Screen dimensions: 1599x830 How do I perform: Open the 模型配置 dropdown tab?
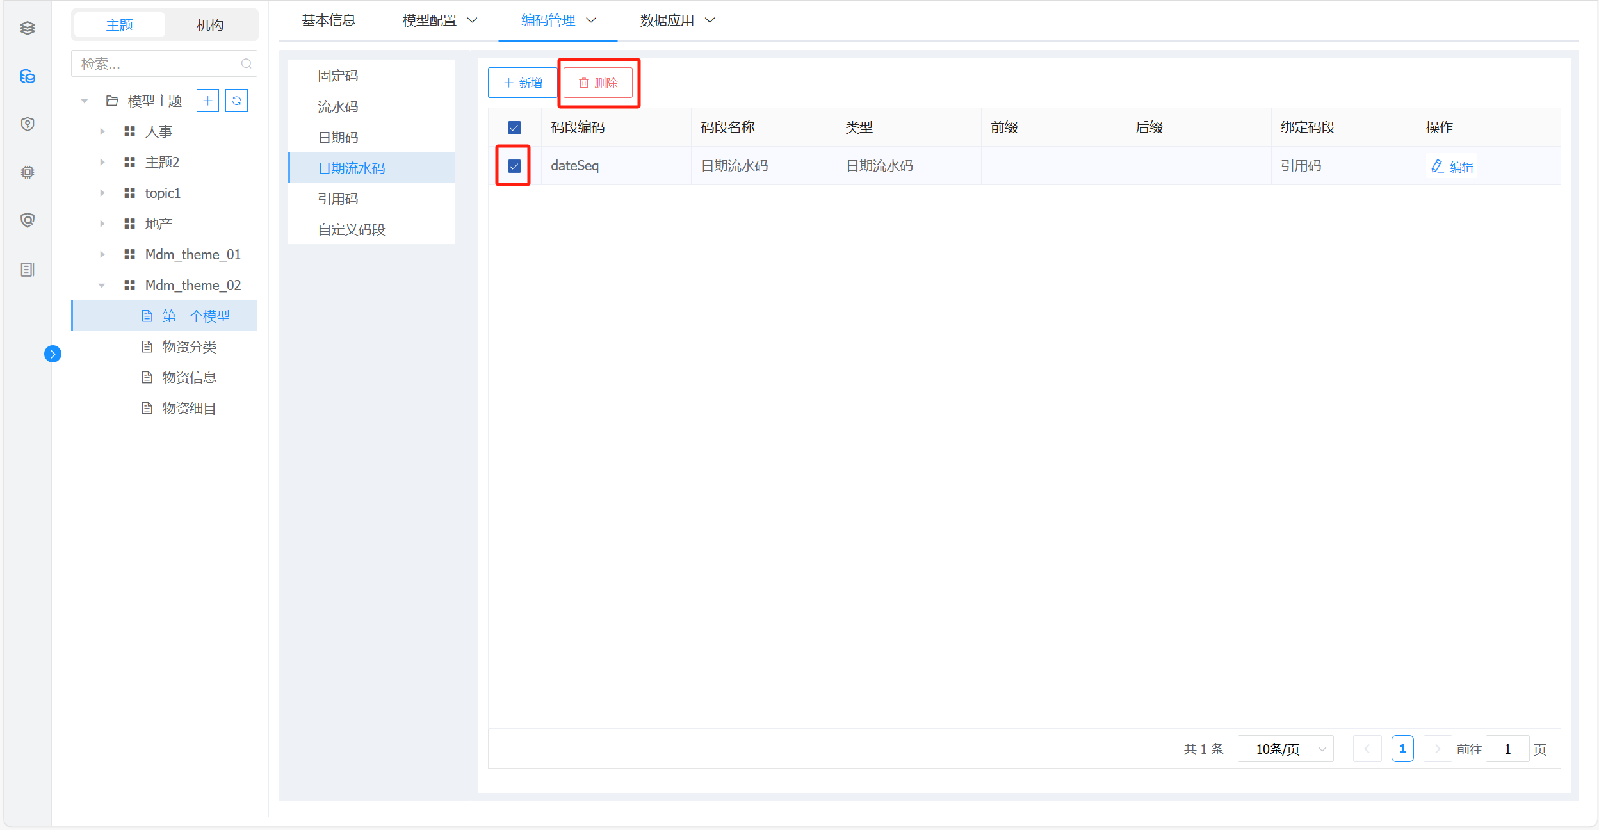[x=440, y=20]
